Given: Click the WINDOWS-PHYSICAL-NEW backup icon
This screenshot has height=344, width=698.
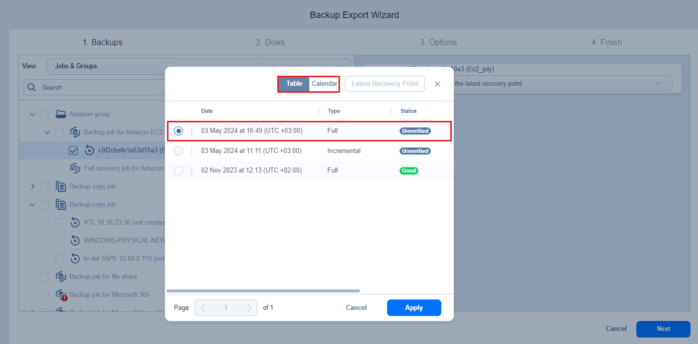Looking at the screenshot, I should point(75,241).
